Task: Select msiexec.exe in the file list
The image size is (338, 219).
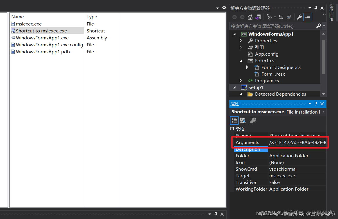Action: pos(29,24)
